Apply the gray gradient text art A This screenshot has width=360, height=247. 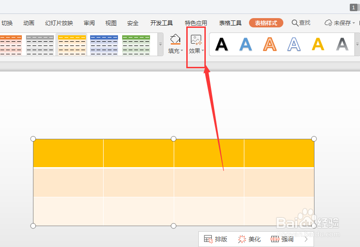[x=342, y=44]
